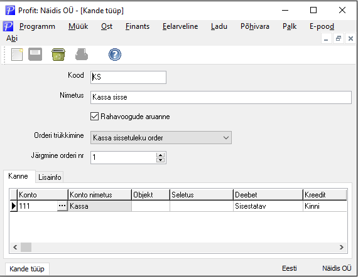This screenshot has width=358, height=277.
Task: Delete record with recycle bin icon
Action: [x=58, y=55]
